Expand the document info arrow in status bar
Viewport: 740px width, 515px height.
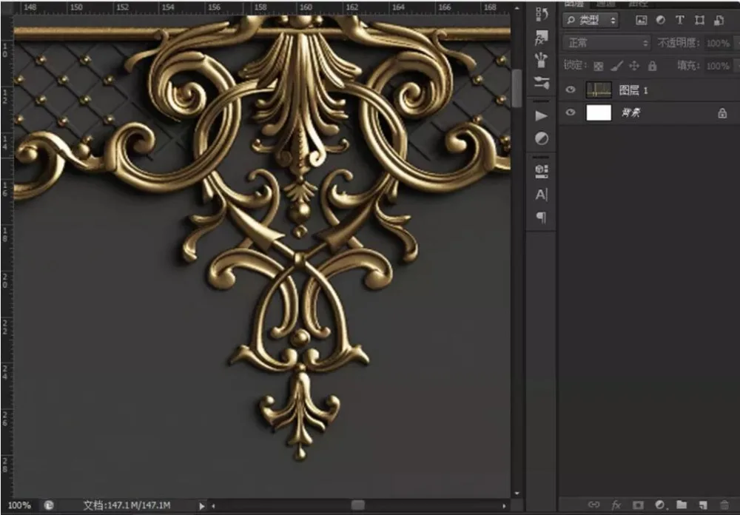203,505
